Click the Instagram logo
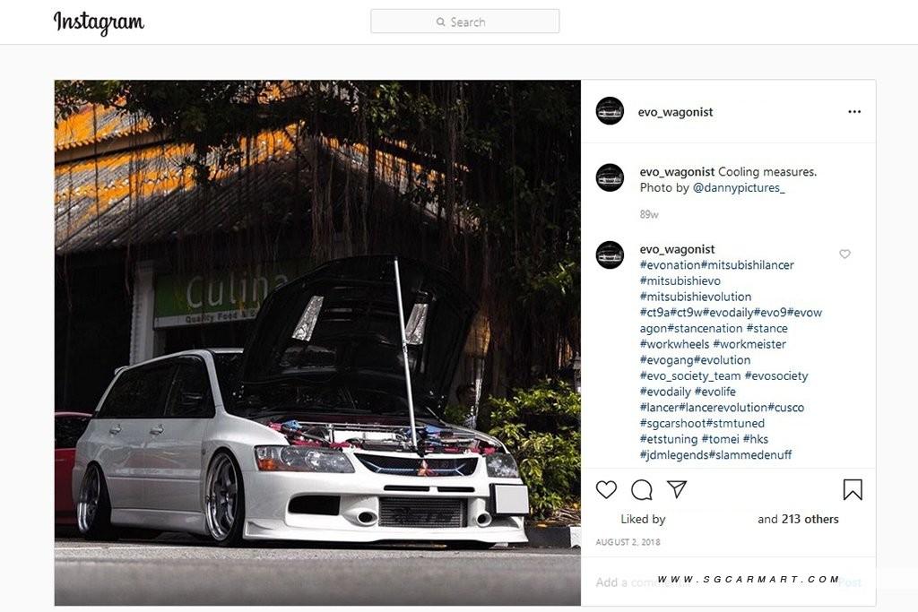 point(99,22)
